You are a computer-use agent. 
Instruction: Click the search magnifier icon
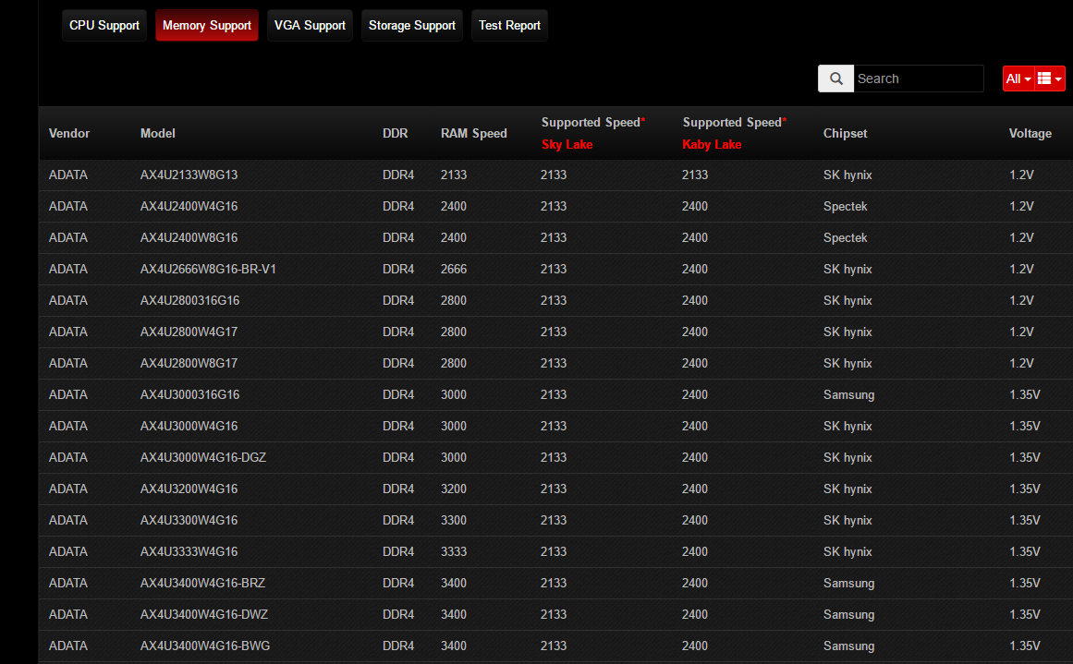point(835,78)
